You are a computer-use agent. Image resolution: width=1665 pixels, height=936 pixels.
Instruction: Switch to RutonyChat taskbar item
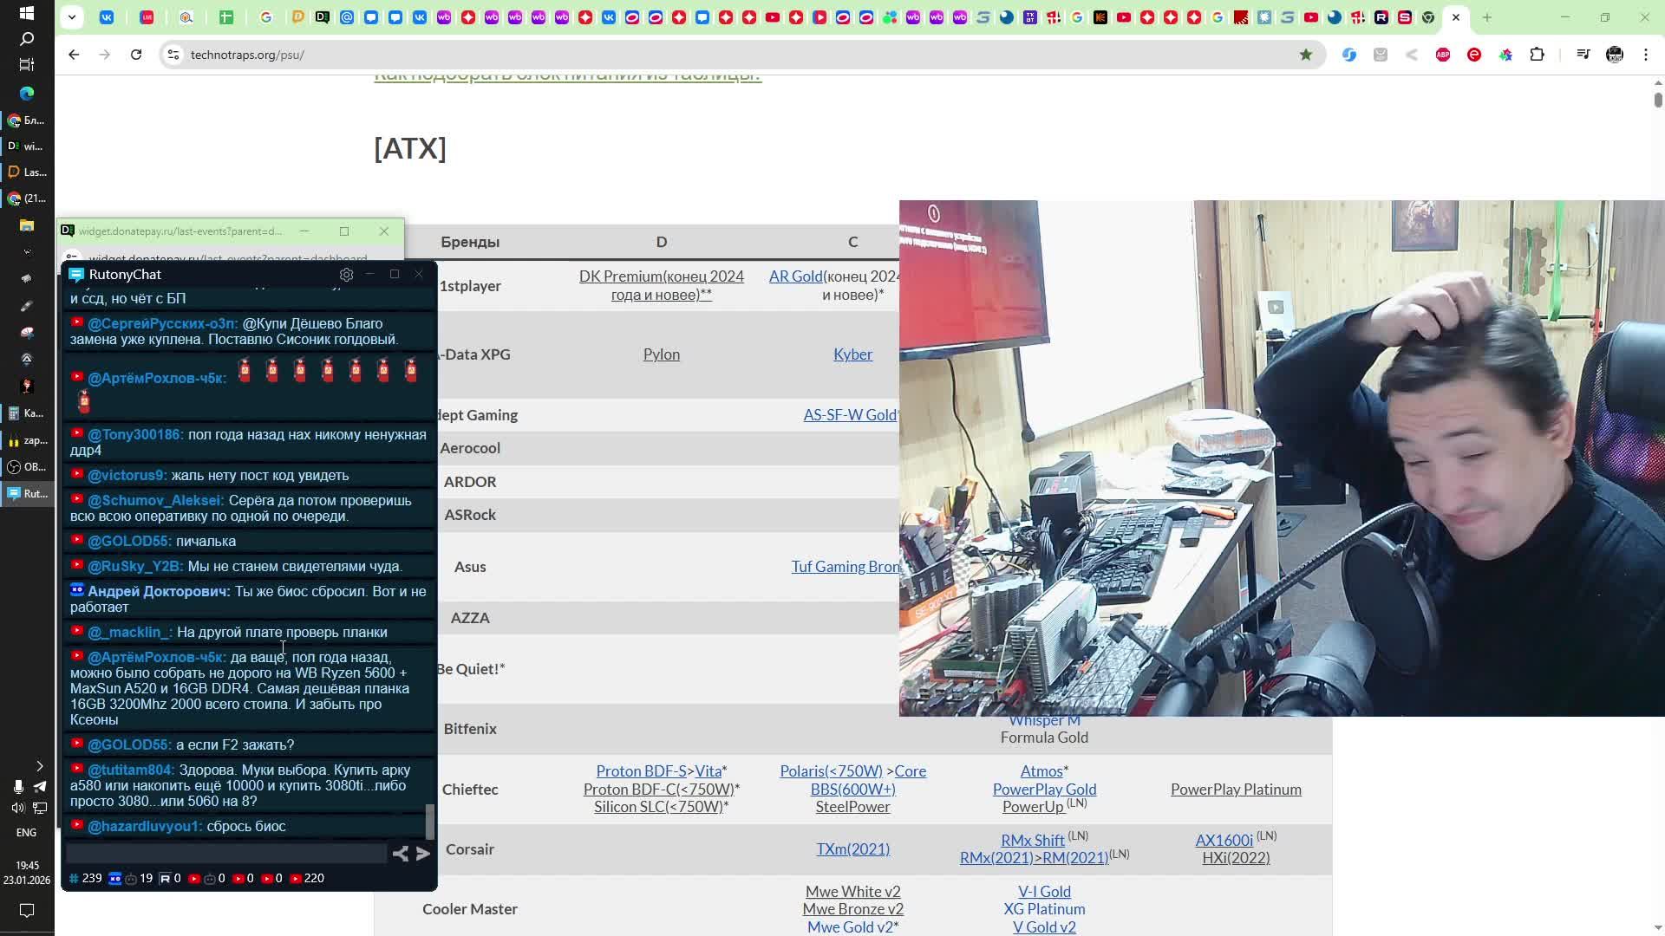[27, 493]
